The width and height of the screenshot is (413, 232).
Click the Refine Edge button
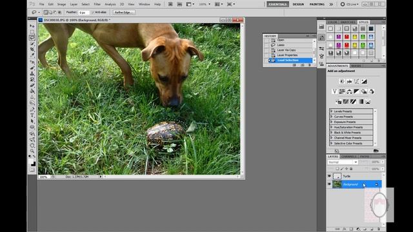pos(124,12)
